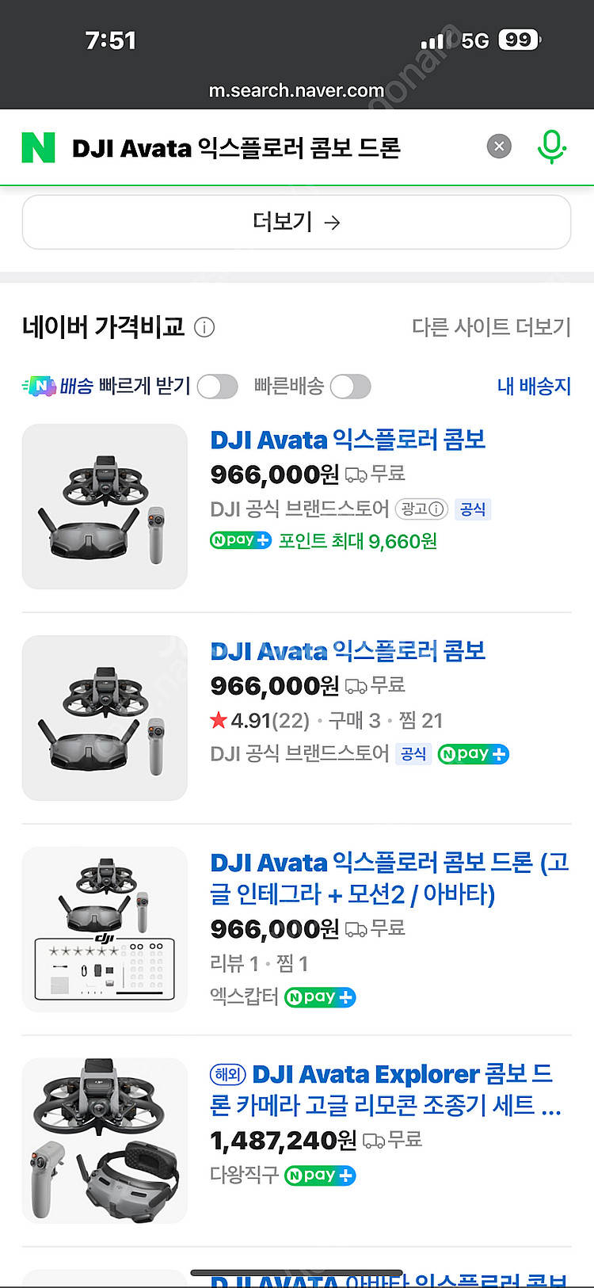Viewport: 594px width, 1288px height.
Task: Open the 네이버 가격비교 info icon
Action: [204, 327]
